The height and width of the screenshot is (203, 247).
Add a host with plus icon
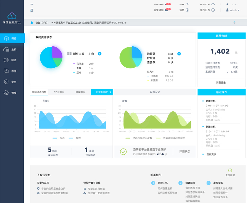click(99, 54)
